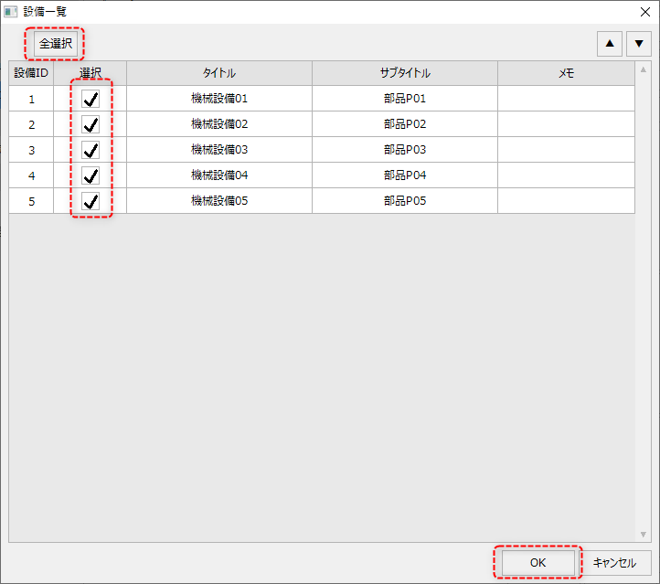Click the 部品P02 subtitle cell

click(405, 124)
